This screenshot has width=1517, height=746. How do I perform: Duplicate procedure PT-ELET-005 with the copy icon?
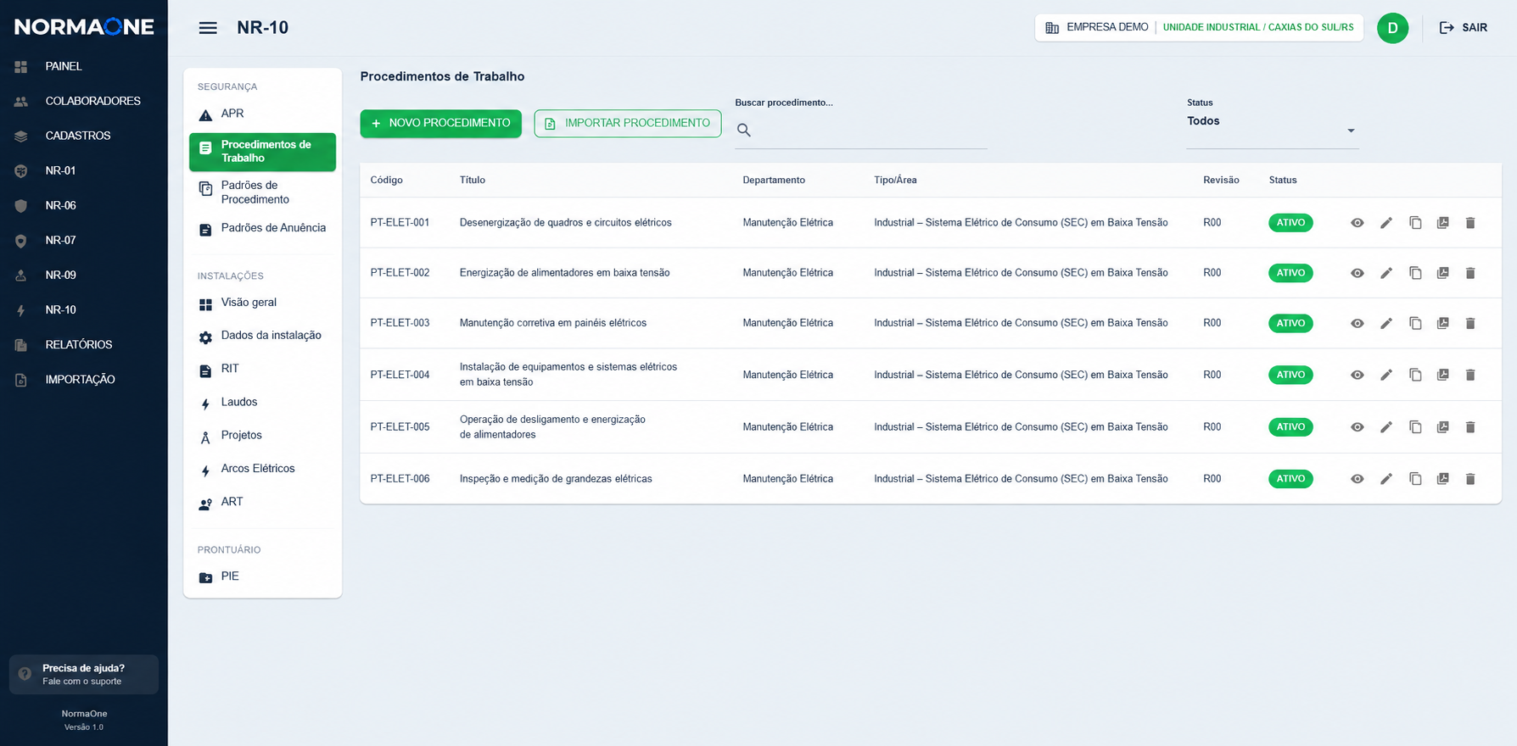click(x=1415, y=427)
